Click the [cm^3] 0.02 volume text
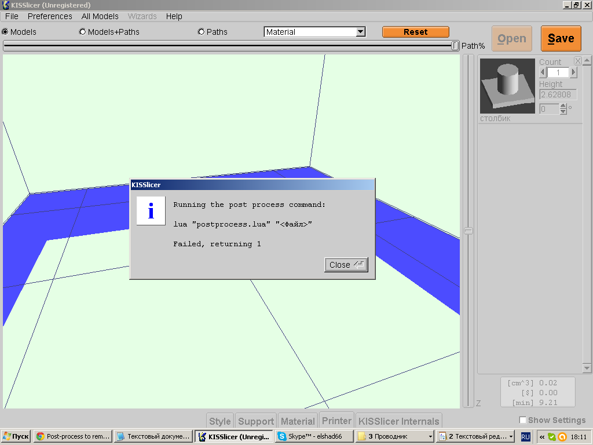This screenshot has width=593, height=445. click(x=533, y=383)
